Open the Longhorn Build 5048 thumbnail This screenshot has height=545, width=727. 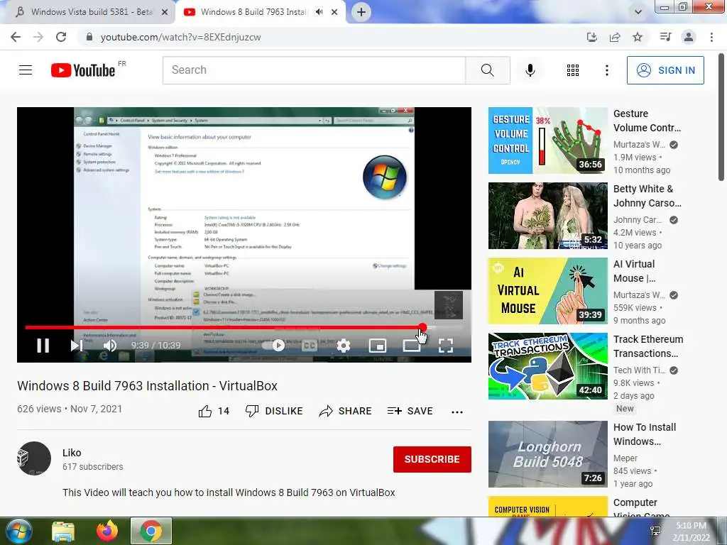547,453
